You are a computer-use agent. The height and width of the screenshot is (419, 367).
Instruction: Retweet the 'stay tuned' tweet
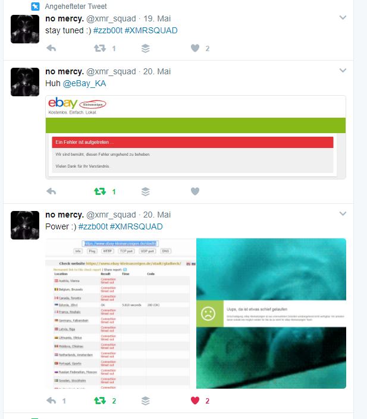coord(100,48)
